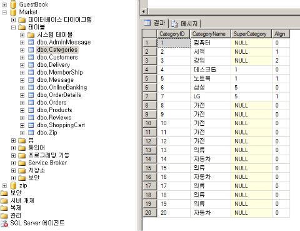Select row header number 5
300x231 pixels.
pos(149,78)
